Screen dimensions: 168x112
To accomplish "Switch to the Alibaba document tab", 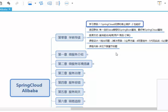I will (4, 9).
